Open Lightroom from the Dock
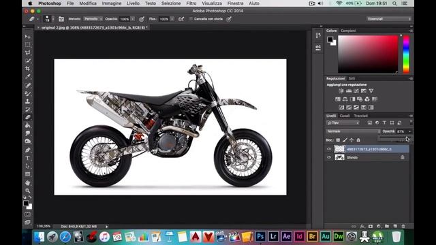The width and height of the screenshot is (436, 245). pos(273,236)
